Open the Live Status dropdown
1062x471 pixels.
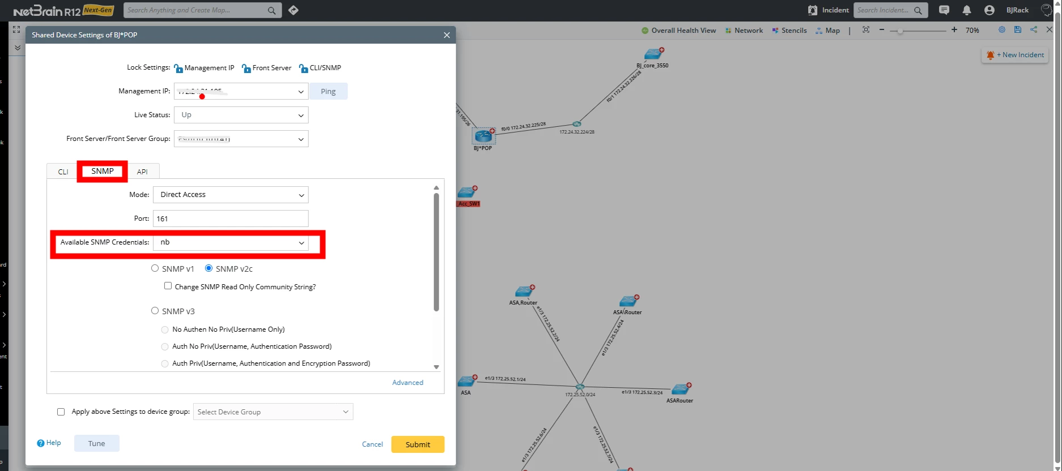pos(241,115)
